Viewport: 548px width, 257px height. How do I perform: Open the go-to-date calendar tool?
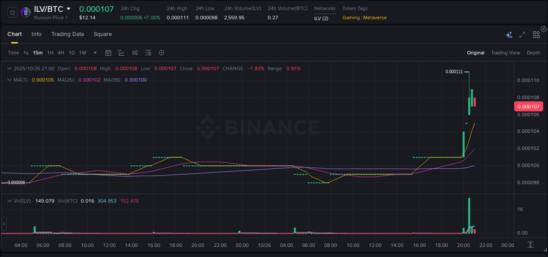[108, 53]
